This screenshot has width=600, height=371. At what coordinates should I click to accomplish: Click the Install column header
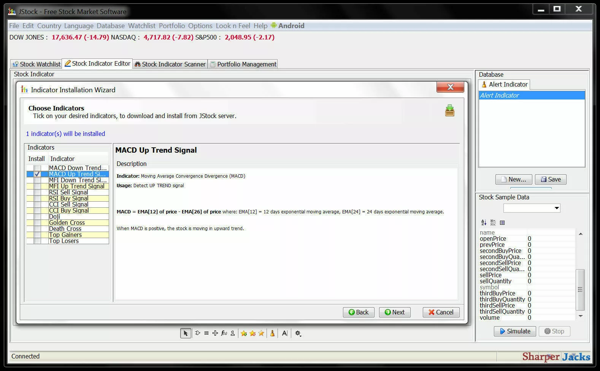[37, 159]
